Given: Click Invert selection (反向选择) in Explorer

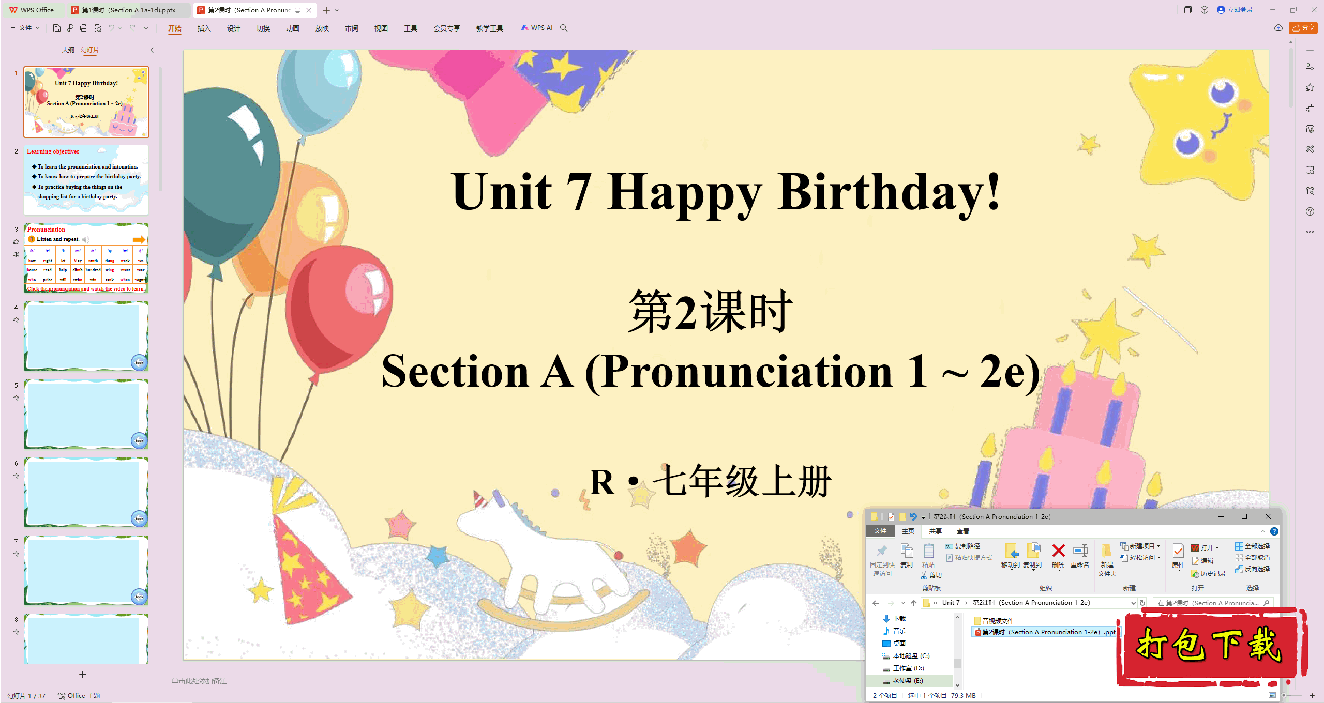Looking at the screenshot, I should pos(1252,569).
